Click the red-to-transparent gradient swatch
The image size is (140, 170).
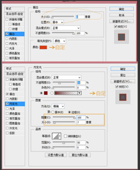pos(66,93)
